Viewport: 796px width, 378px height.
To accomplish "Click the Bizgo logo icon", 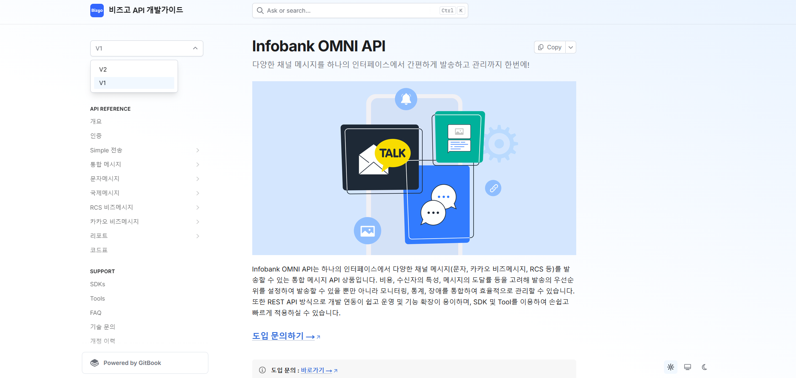I will click(97, 11).
